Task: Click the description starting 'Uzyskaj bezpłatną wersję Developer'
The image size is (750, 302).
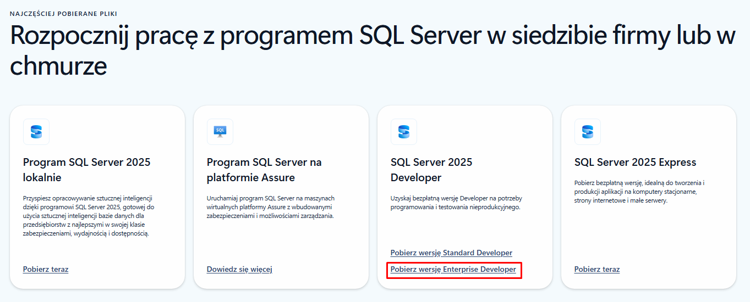Action: [x=456, y=203]
